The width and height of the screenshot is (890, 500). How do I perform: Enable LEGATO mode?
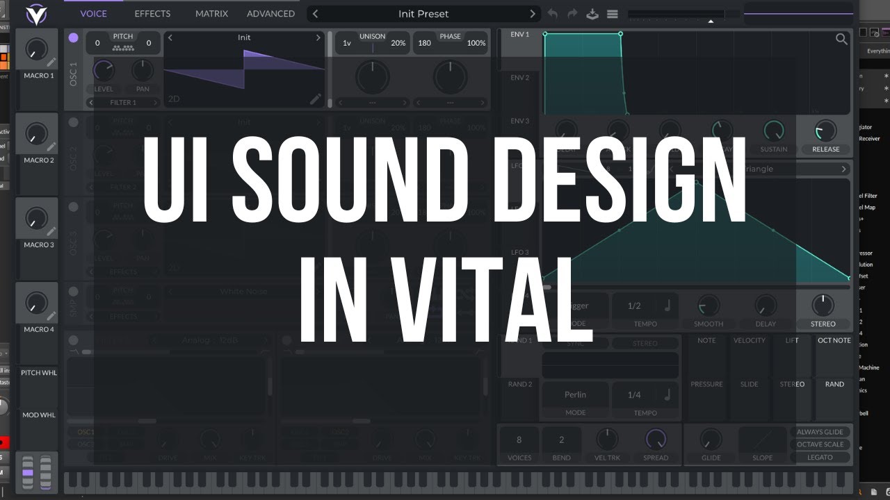pos(820,457)
